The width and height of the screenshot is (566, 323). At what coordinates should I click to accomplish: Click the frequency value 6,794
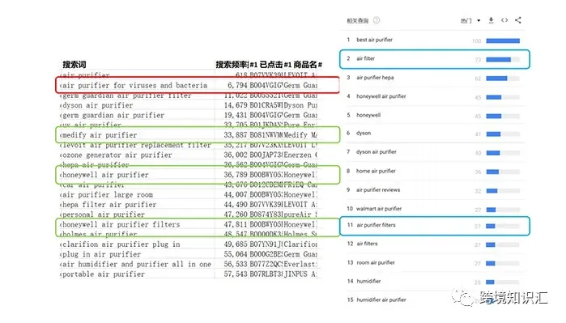coord(237,86)
